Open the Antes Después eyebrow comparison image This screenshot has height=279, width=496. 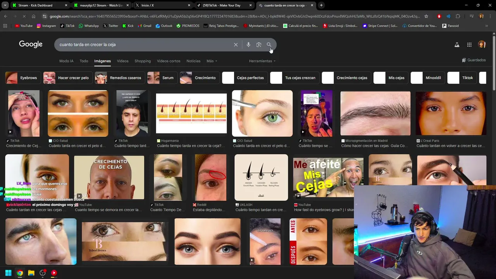click(x=308, y=241)
